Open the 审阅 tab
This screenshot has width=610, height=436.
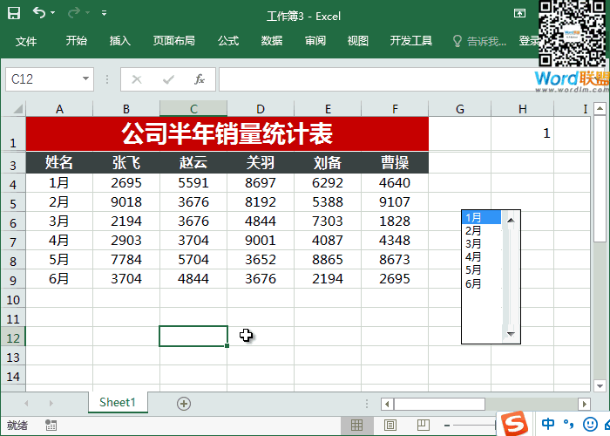point(315,40)
